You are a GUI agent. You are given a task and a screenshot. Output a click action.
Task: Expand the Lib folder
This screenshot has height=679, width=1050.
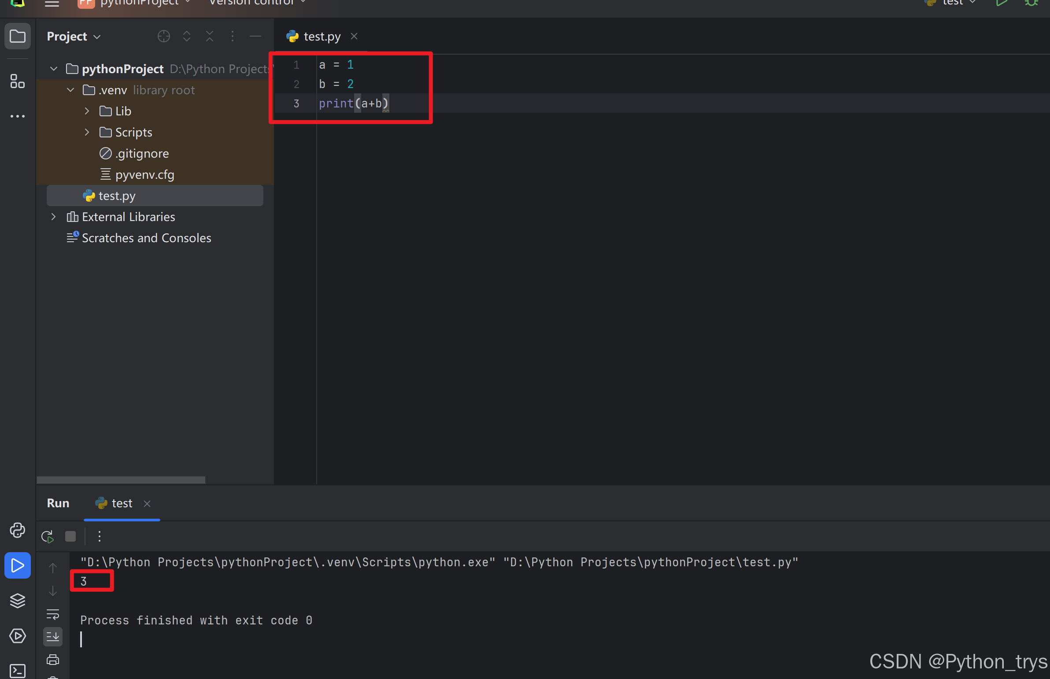pyautogui.click(x=87, y=111)
